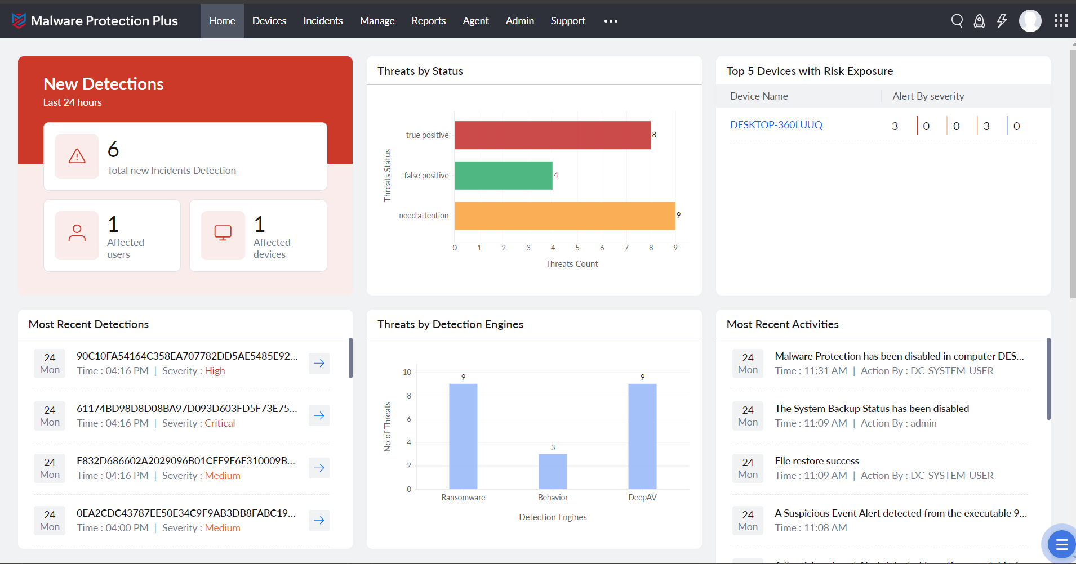Switch to the Incidents tab
The height and width of the screenshot is (564, 1076).
click(x=323, y=20)
